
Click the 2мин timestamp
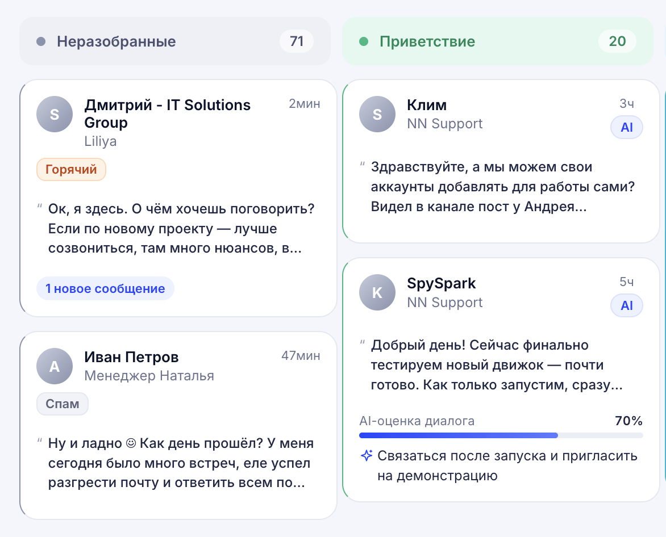[305, 103]
